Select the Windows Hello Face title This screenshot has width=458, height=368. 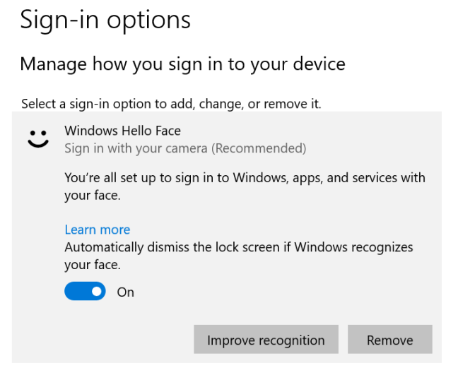(x=123, y=131)
